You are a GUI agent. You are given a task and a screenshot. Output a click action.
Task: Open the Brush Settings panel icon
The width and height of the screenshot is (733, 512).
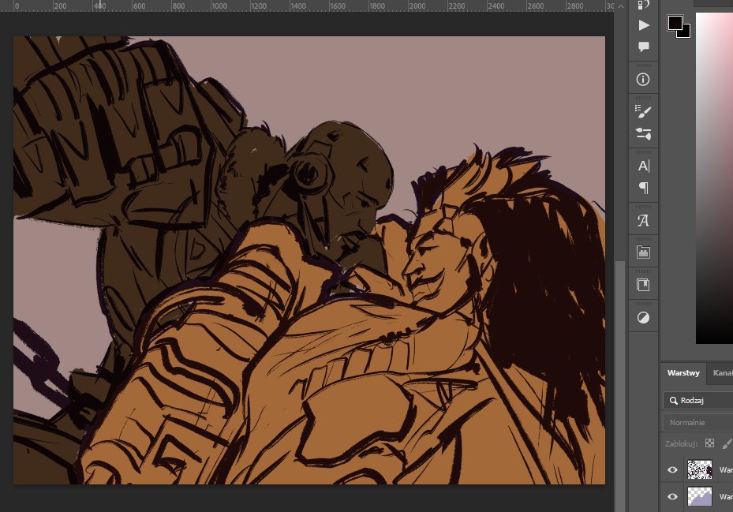click(x=643, y=134)
